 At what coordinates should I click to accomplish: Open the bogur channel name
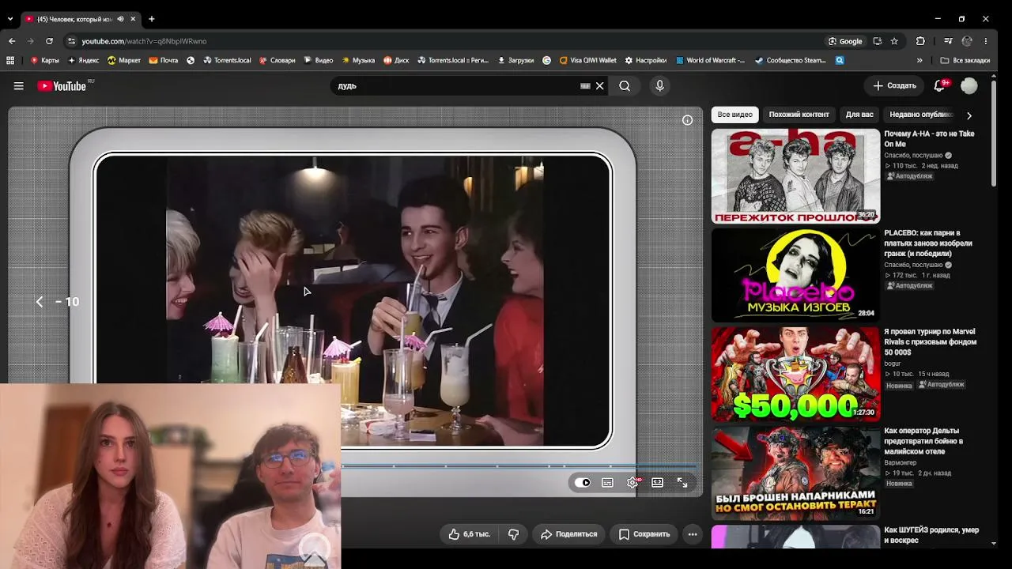tap(893, 364)
